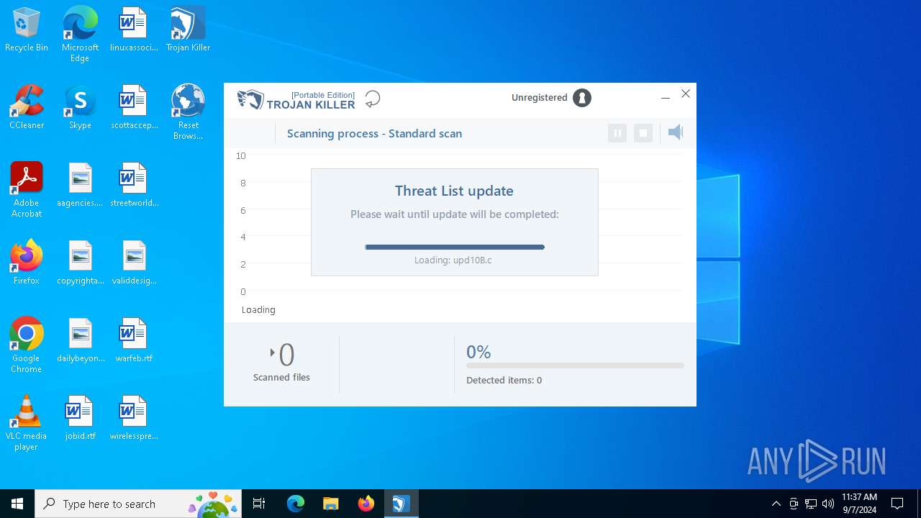
Task: Click the taskbar search box
Action: click(x=138, y=504)
